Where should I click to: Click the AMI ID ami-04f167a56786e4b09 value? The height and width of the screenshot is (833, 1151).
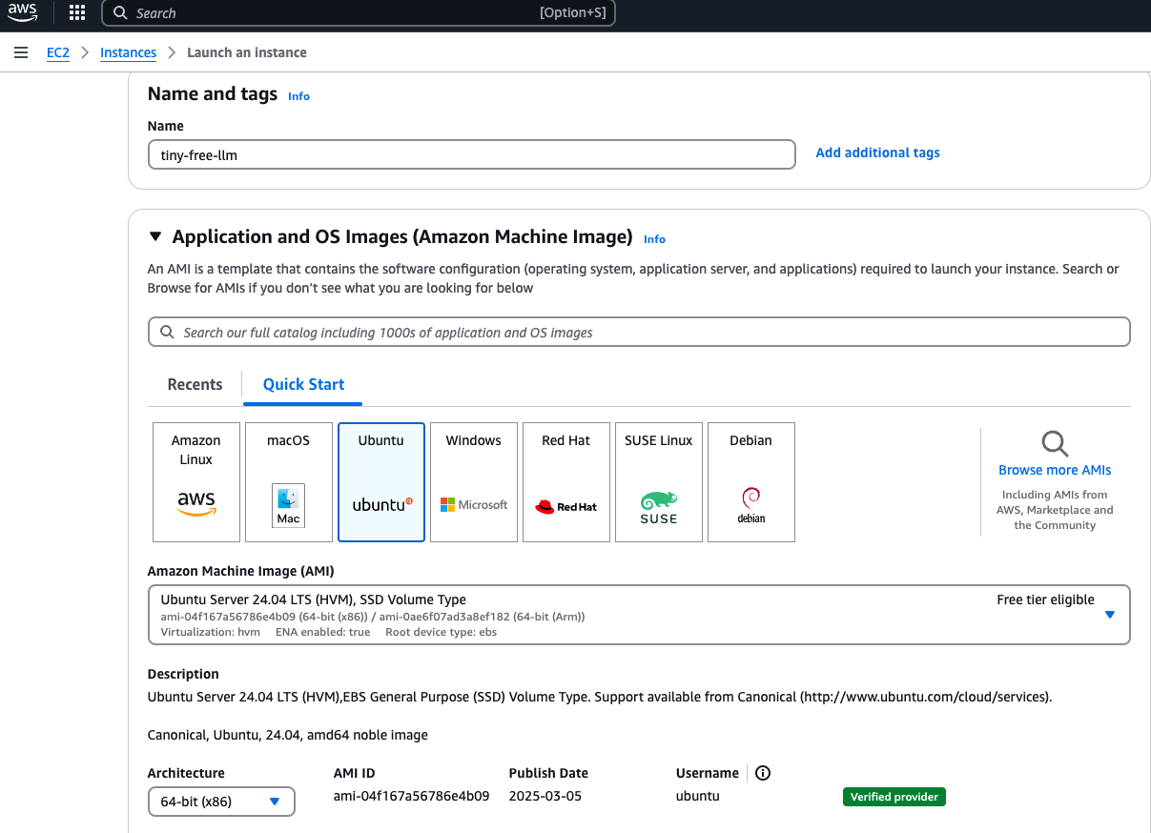click(411, 796)
